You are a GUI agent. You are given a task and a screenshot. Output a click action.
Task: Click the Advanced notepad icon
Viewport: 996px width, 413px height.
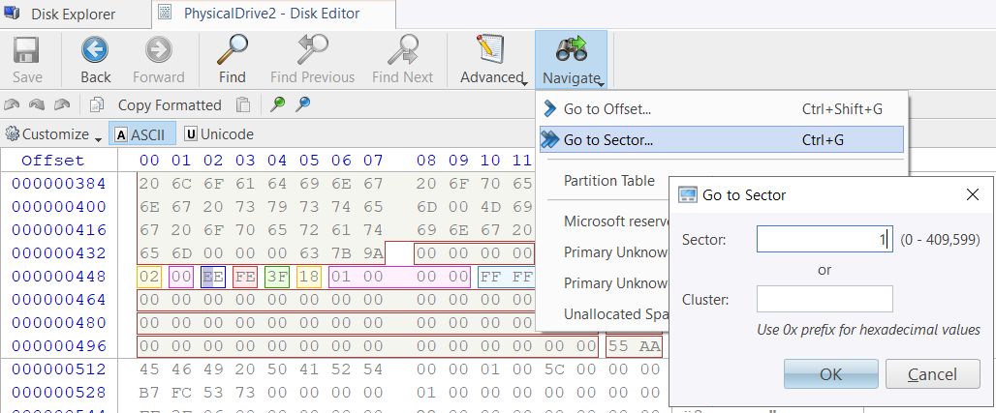[490, 51]
